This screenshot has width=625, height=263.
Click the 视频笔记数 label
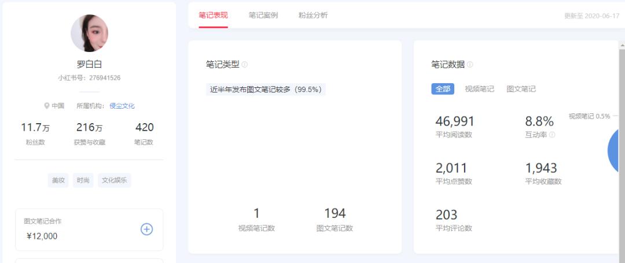pyautogui.click(x=257, y=228)
